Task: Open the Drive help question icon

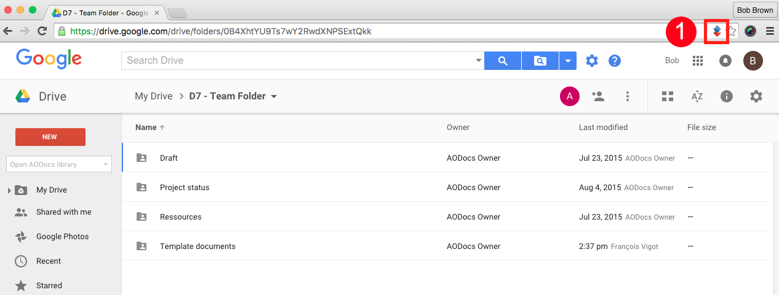Action: pyautogui.click(x=615, y=61)
